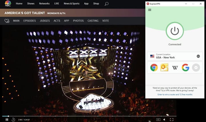Screen dimensions: 206x122
Task: Mute the video volume speaker icon
Action: (x=164, y=119)
